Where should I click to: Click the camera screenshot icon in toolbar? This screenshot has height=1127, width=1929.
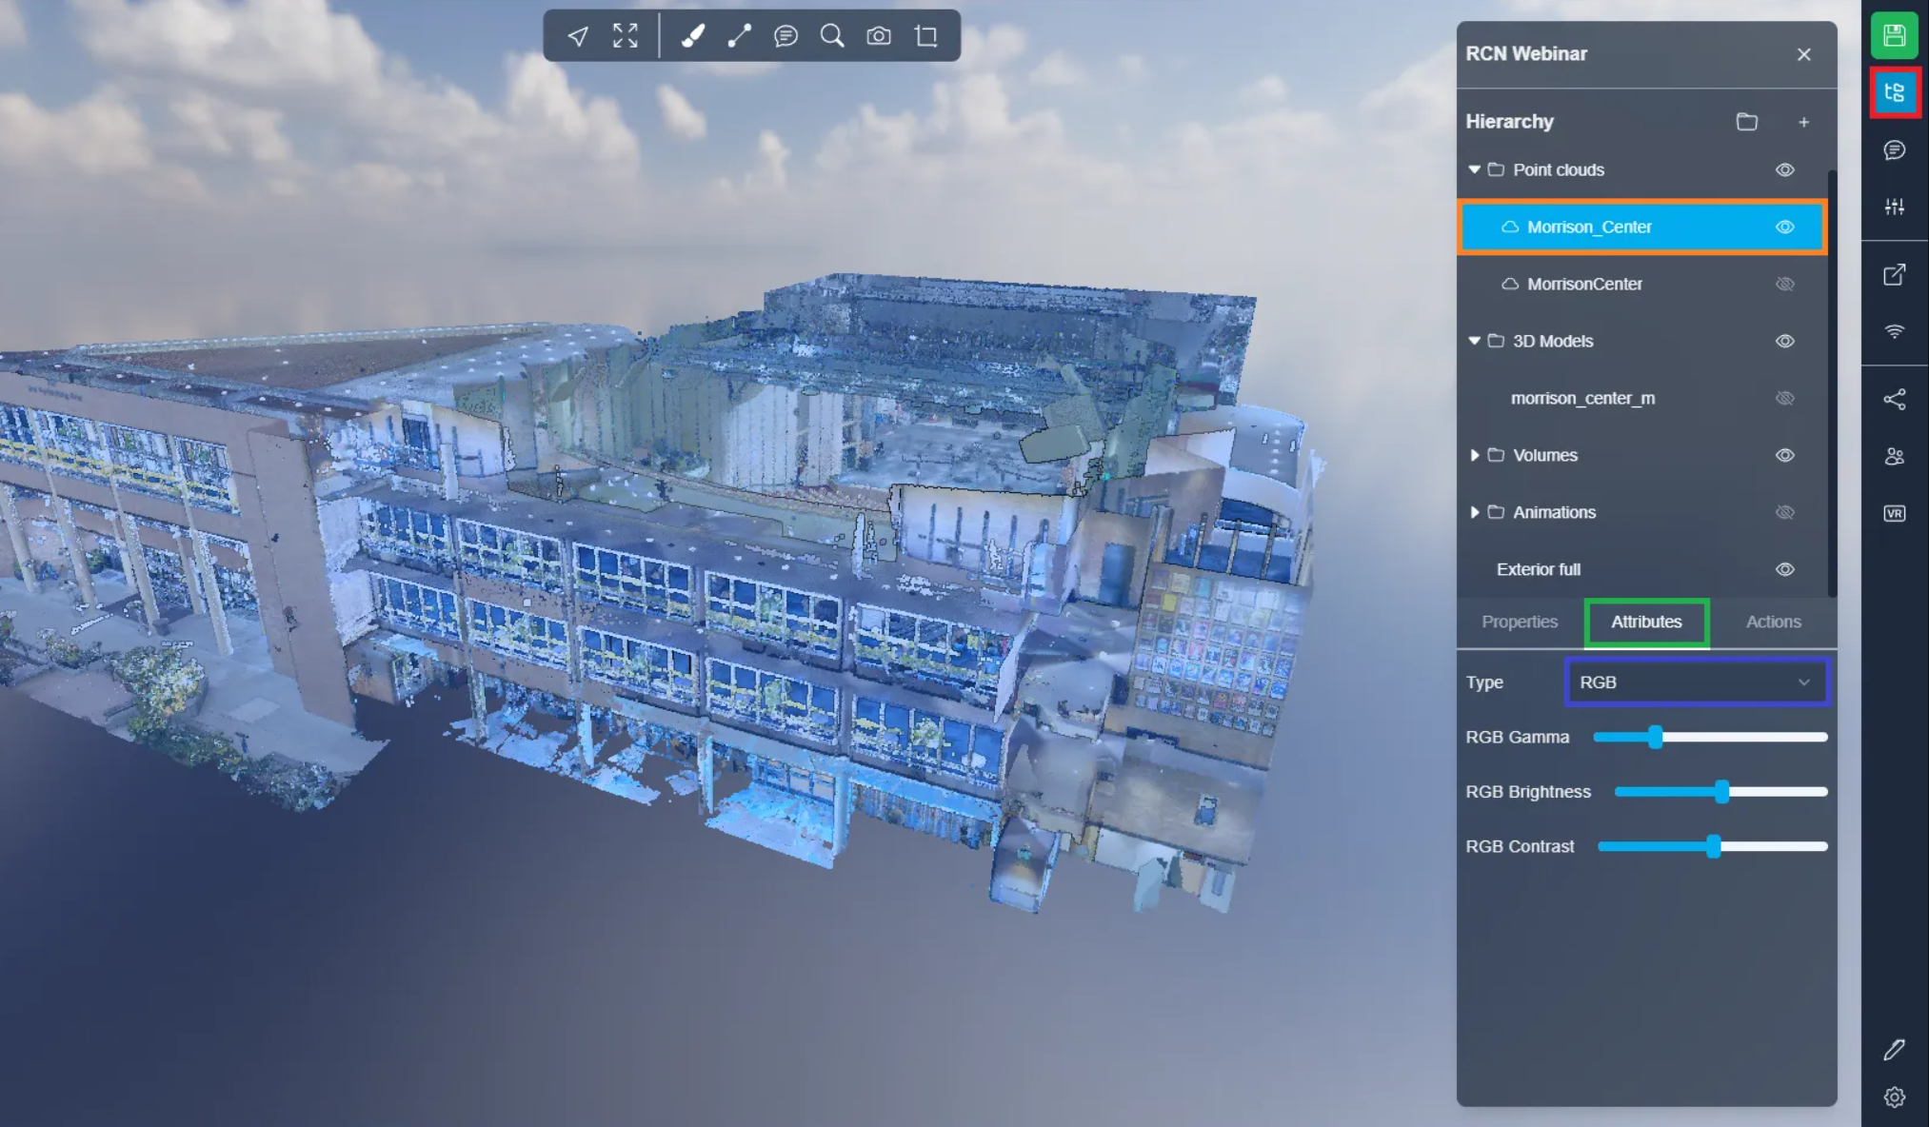click(879, 36)
